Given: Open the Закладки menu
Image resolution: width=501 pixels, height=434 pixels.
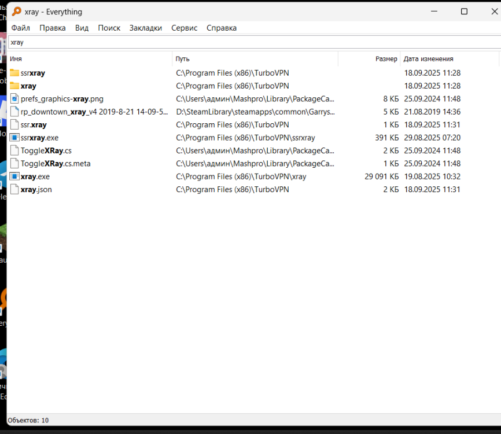Looking at the screenshot, I should pos(146,28).
